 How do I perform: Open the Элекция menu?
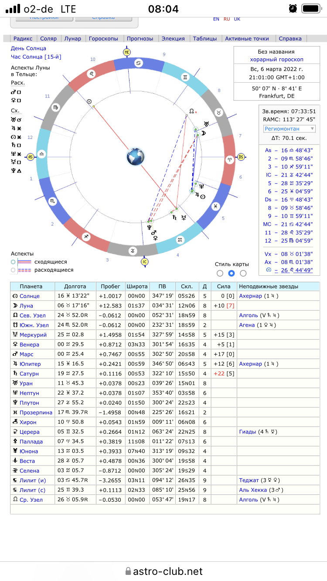(173, 38)
